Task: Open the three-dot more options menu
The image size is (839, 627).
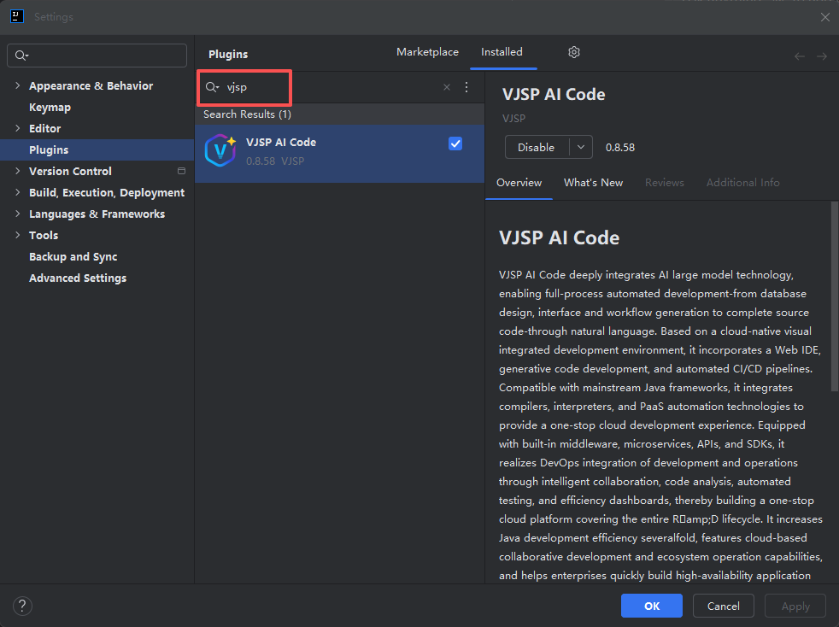Action: coord(466,87)
